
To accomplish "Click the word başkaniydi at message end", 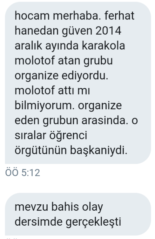I will 98,150.
